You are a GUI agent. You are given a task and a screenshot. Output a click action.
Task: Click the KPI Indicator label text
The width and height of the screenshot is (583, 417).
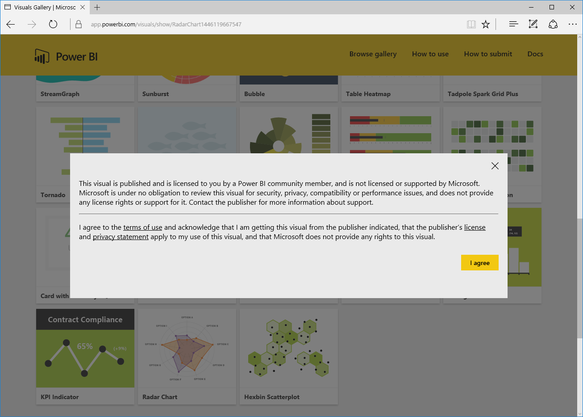59,397
